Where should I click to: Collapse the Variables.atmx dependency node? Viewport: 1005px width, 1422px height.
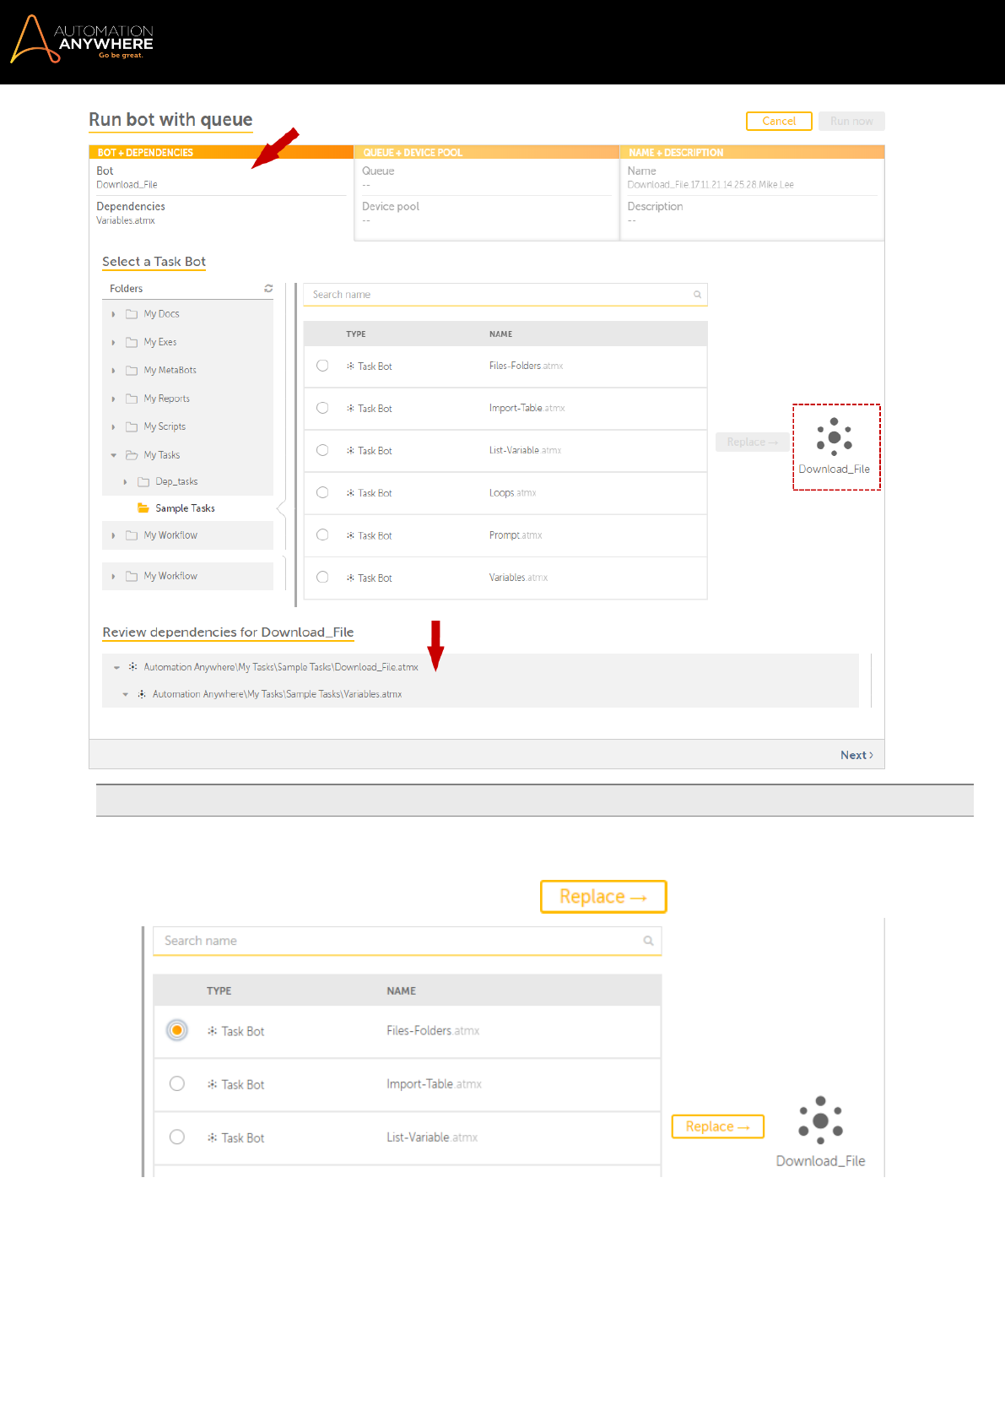point(126,694)
